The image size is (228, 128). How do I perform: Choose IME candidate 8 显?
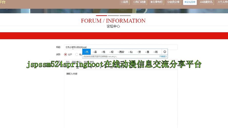click(x=147, y=52)
